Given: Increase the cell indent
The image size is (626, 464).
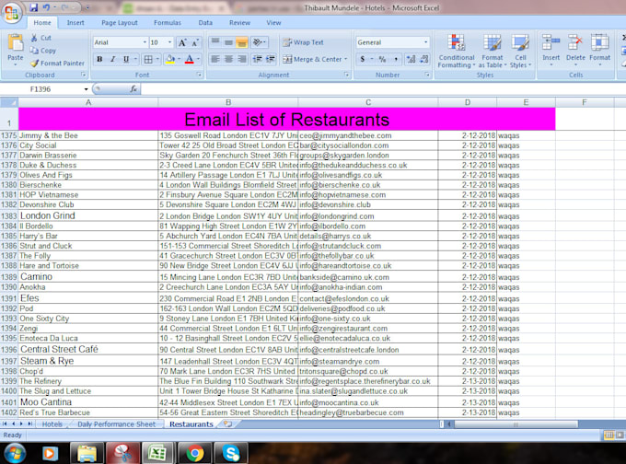Looking at the screenshot, I should coord(271,59).
